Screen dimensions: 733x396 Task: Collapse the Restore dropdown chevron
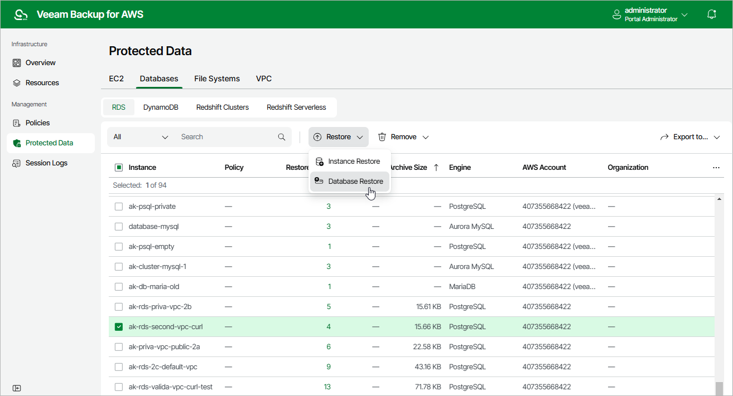click(360, 137)
